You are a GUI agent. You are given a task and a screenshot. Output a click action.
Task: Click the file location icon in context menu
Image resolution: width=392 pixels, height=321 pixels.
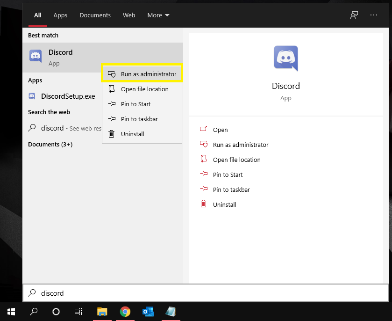[x=112, y=89]
